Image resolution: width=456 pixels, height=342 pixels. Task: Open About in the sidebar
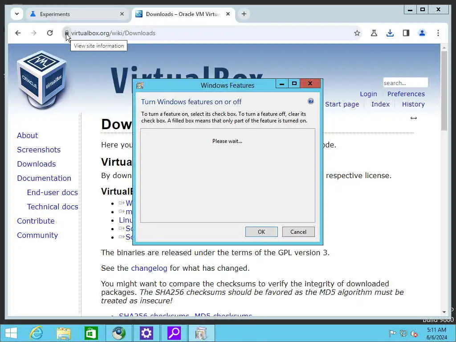(x=27, y=135)
